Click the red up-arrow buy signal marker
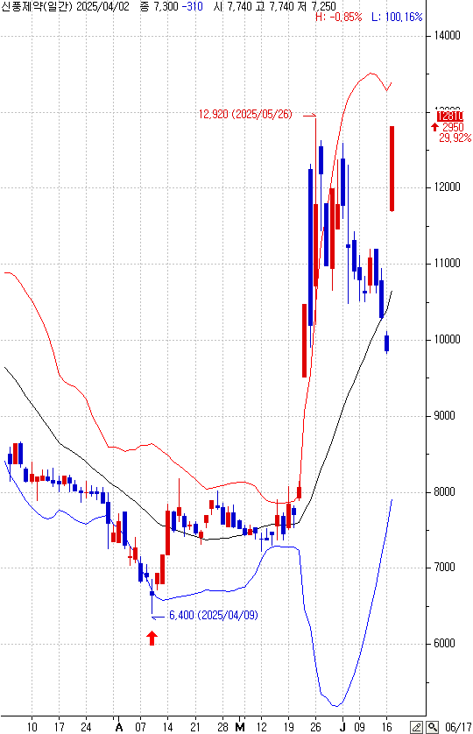 coord(152,638)
